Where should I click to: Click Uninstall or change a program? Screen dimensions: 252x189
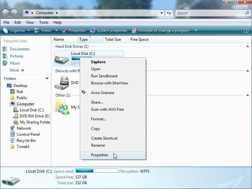[x=160, y=30]
